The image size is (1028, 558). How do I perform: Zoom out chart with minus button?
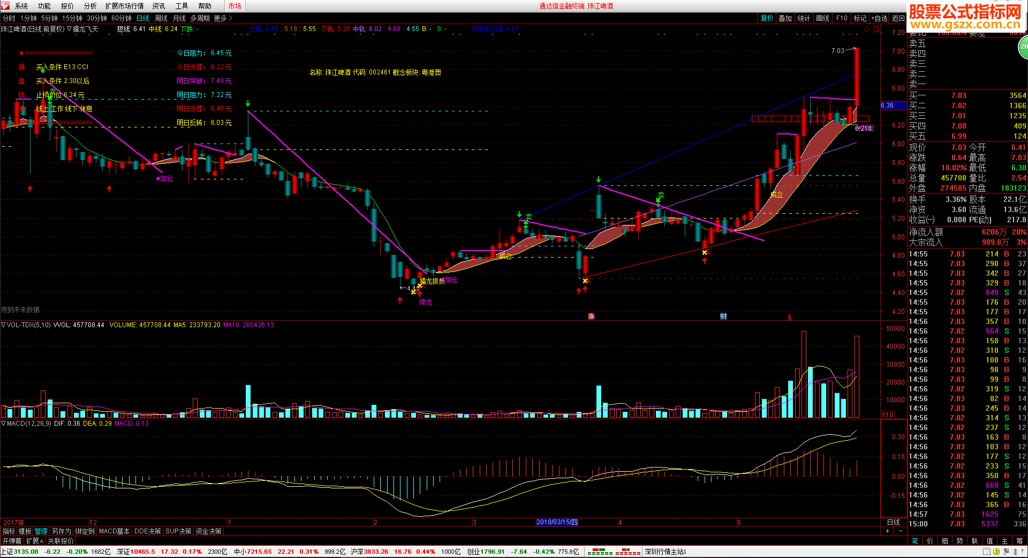[900, 531]
